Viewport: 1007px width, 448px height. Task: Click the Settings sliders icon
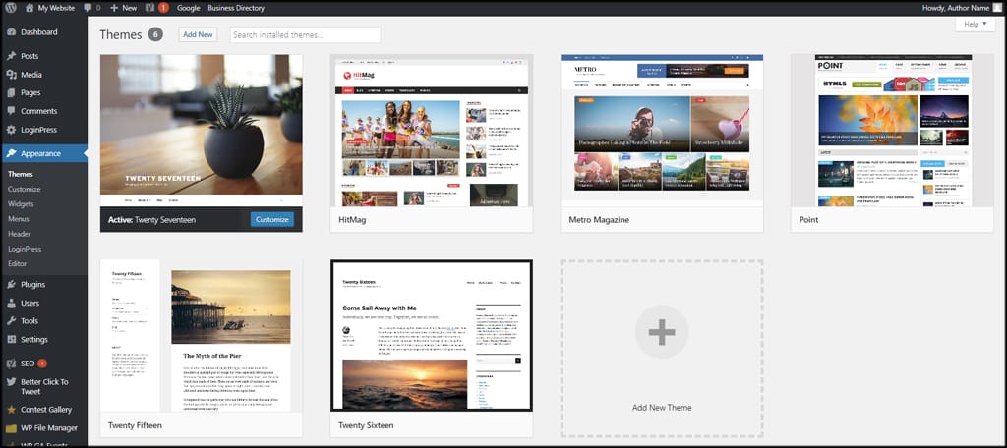[11, 340]
